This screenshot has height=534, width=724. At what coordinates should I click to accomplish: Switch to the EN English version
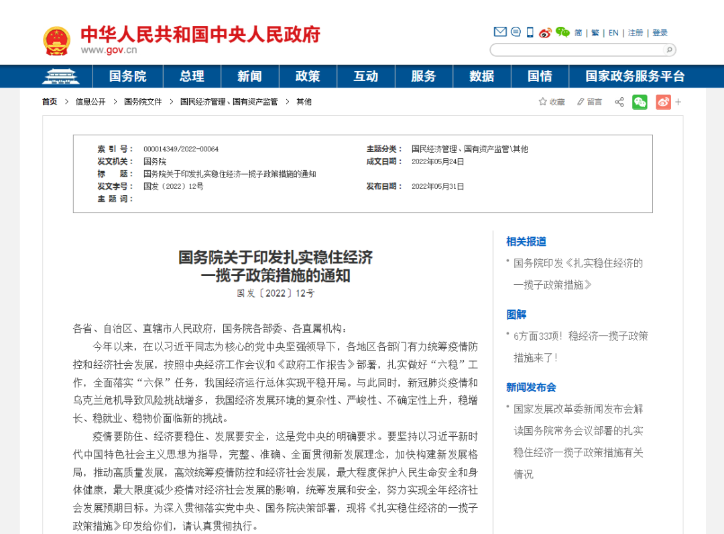[x=613, y=34]
